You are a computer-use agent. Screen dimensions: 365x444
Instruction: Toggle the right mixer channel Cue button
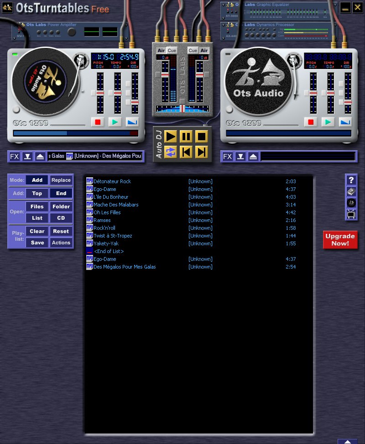[193, 50]
